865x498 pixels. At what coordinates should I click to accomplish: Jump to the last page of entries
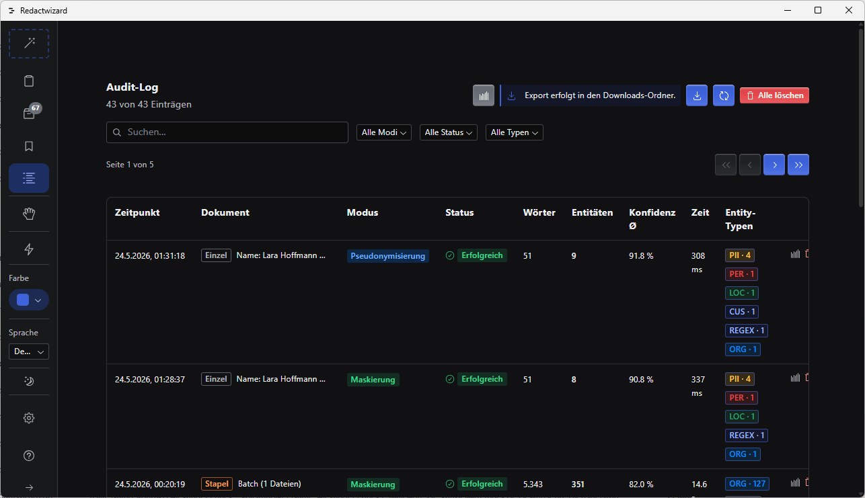[x=798, y=165]
